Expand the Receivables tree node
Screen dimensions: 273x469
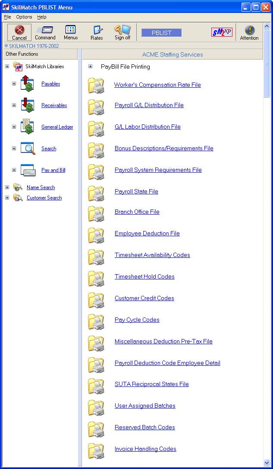[14, 105]
